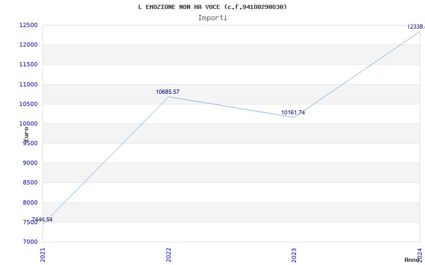
Task: Click the 10500 y-axis value
Action: 28,104
